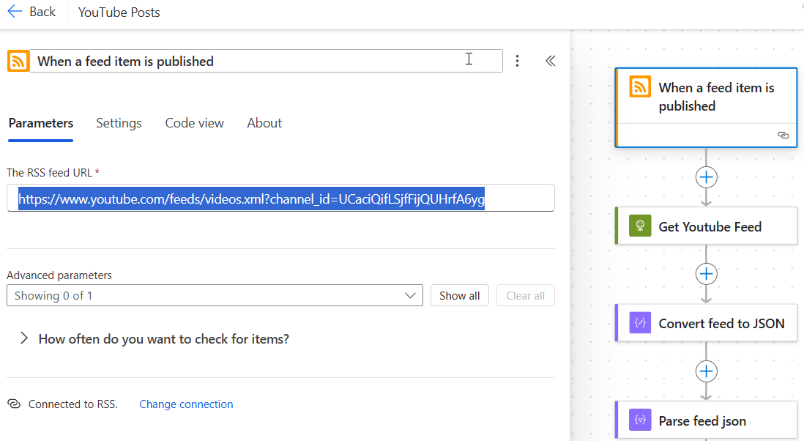
Task: Insert step after Convert feed to JSON
Action: pyautogui.click(x=706, y=371)
